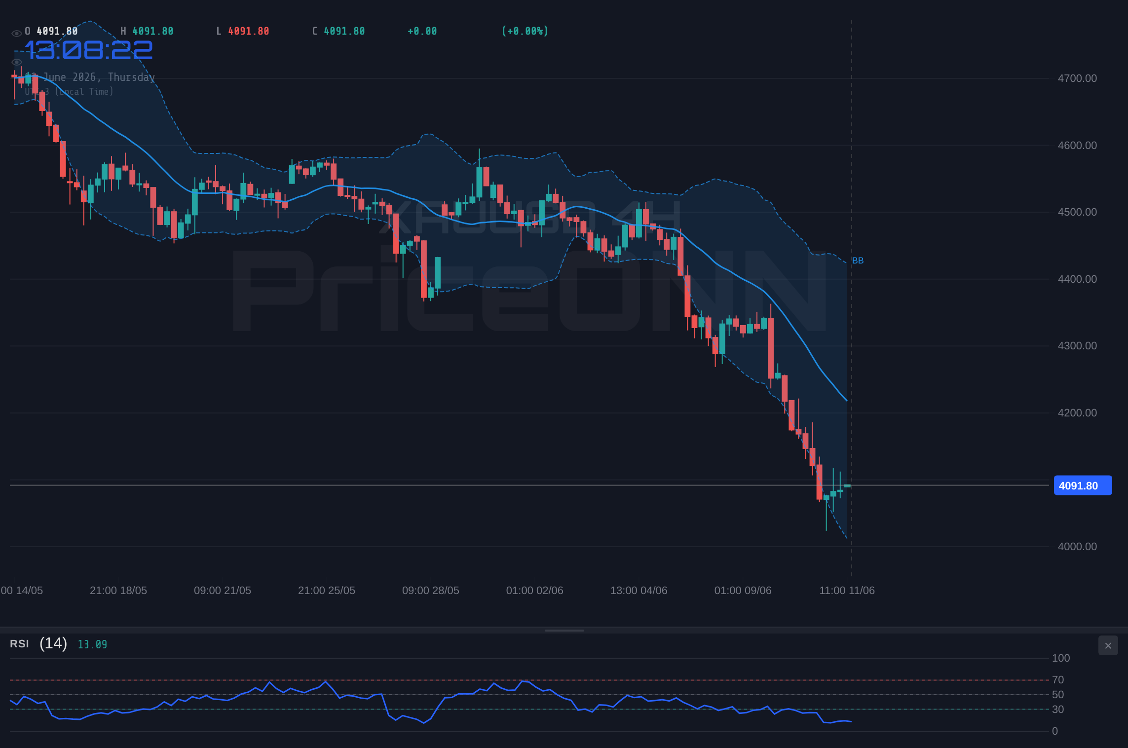
Task: Click the Close value 4091.80 readout
Action: click(344, 31)
